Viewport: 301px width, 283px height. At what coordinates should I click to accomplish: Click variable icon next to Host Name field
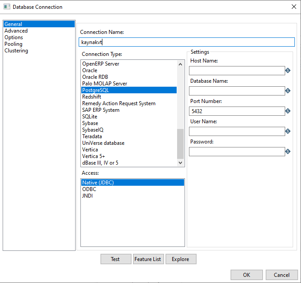coord(287,70)
